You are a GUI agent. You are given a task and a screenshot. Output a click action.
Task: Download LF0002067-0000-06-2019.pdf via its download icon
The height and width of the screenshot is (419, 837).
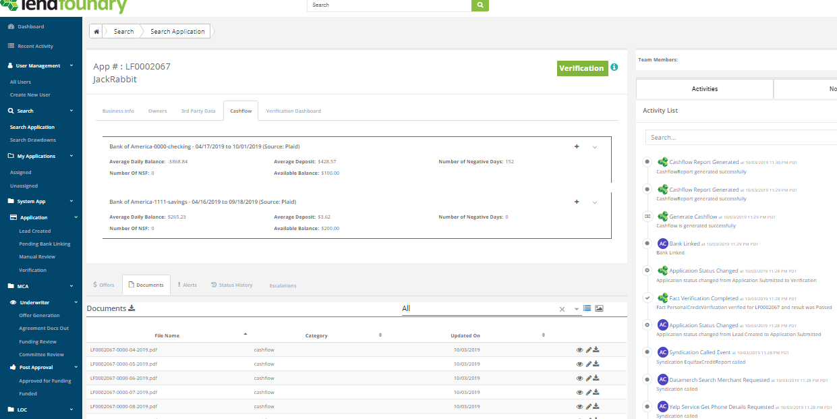click(596, 378)
